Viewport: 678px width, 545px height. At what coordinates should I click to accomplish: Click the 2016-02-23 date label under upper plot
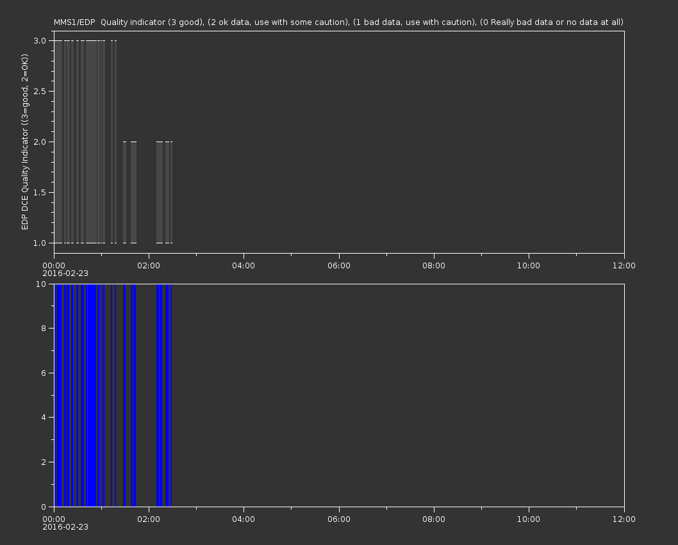[x=65, y=273]
